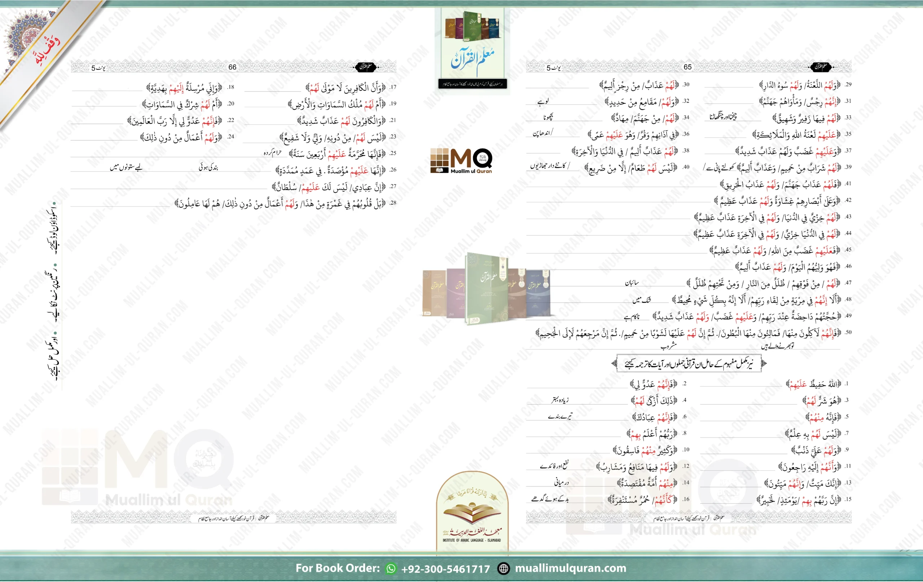Click exercise number 28 on page 66
This screenshot has height=582, width=923.
[x=393, y=203]
